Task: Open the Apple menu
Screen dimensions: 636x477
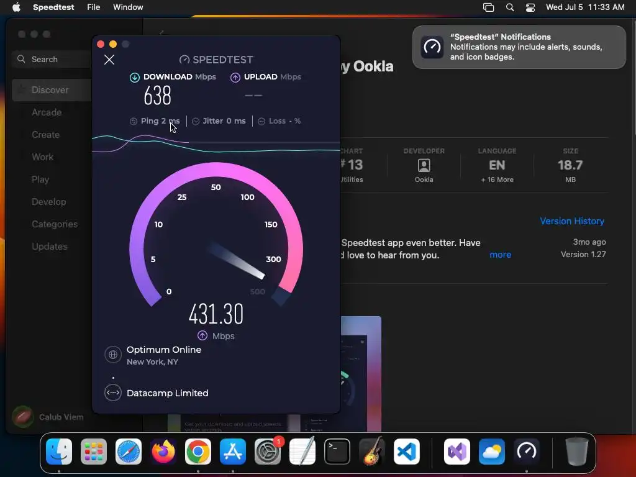Action: (x=16, y=7)
